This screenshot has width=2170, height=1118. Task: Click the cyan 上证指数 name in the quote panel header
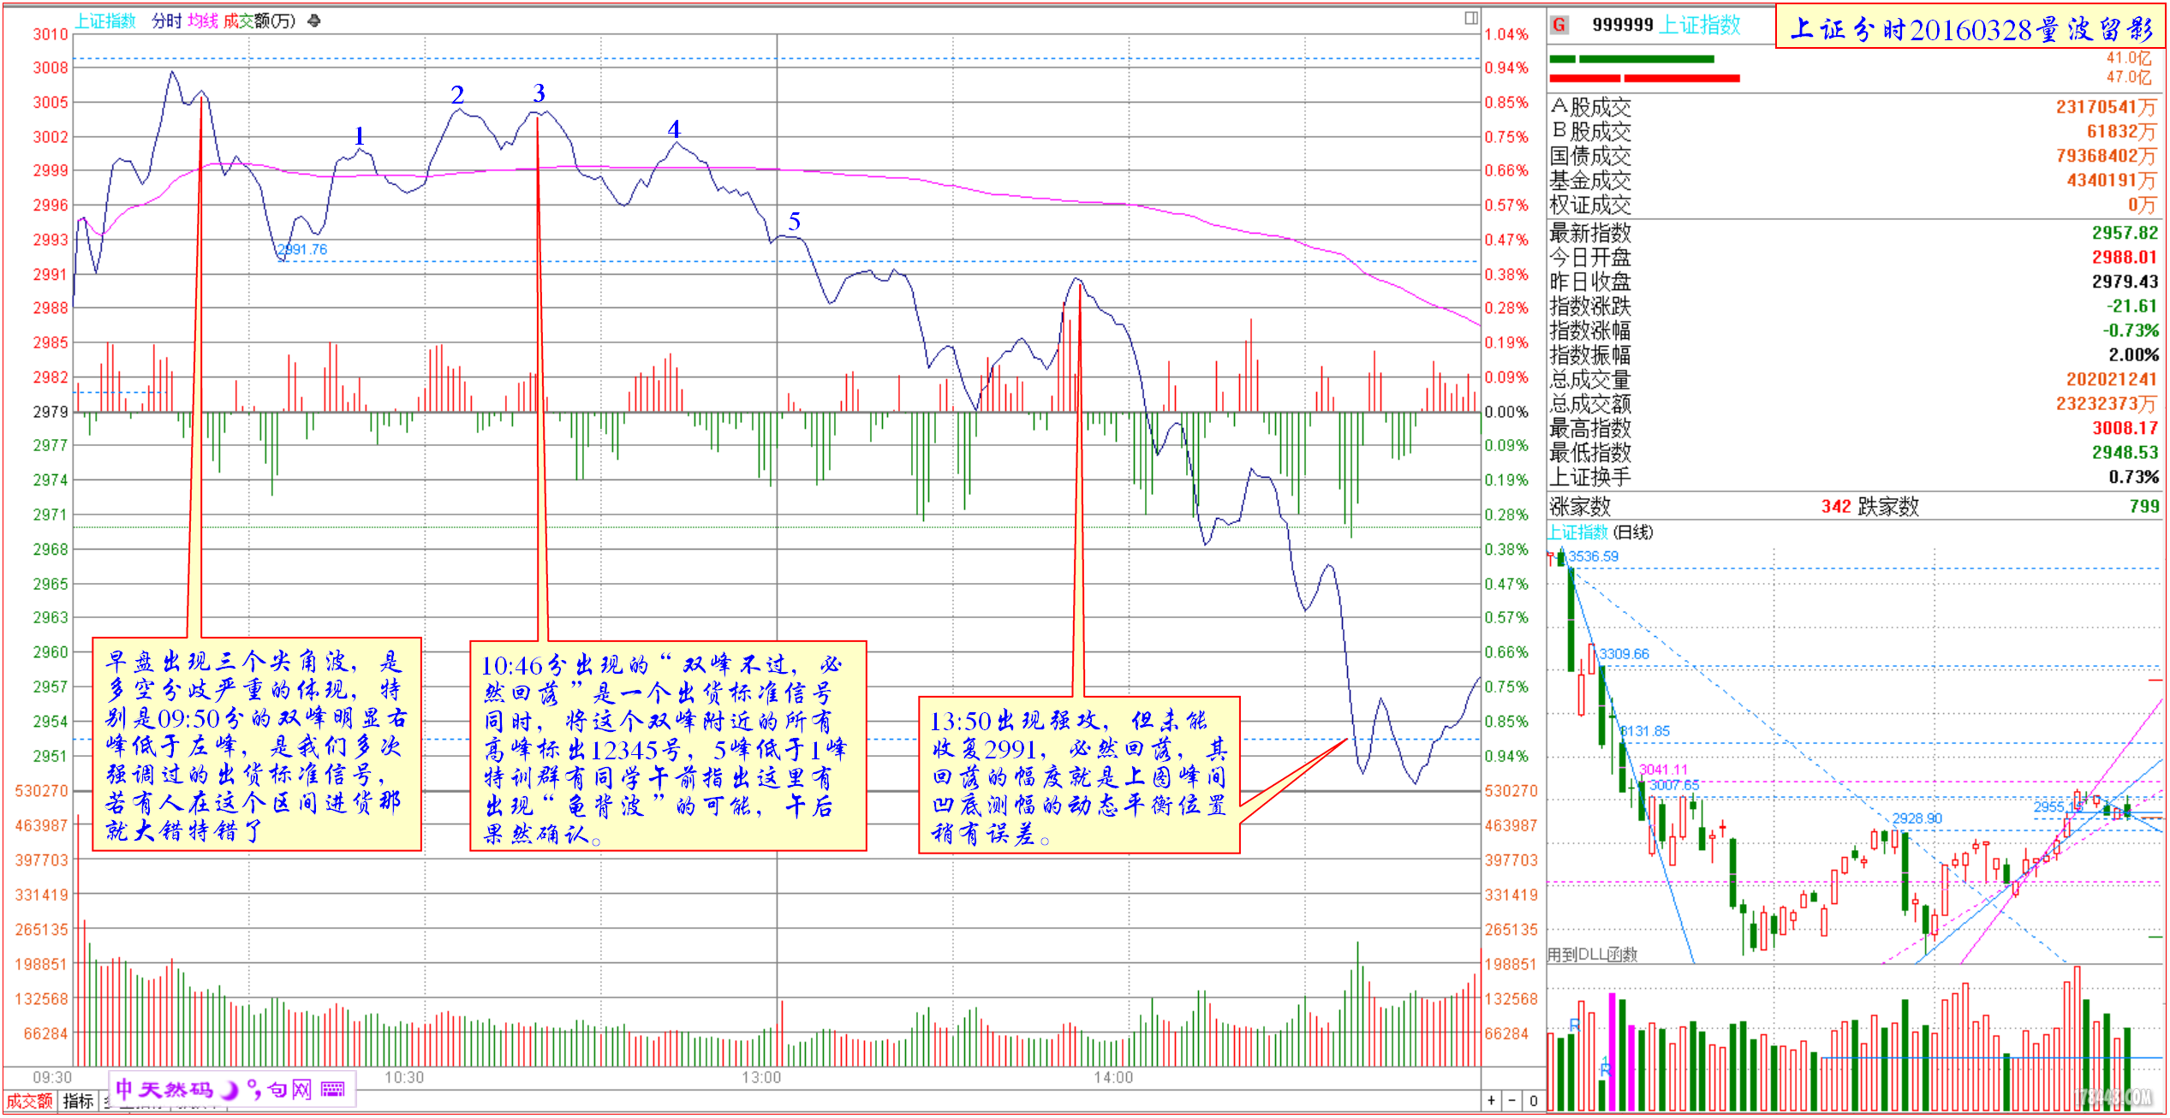(1700, 25)
